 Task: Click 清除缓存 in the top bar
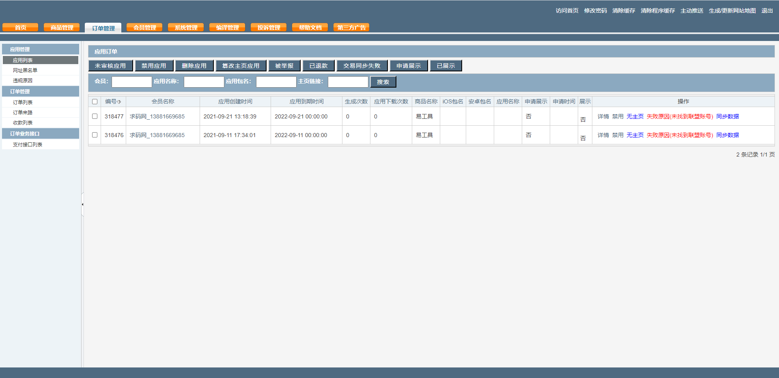coord(624,11)
